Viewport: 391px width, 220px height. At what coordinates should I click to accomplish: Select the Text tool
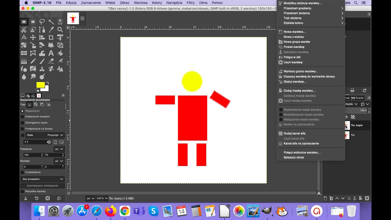(51, 53)
